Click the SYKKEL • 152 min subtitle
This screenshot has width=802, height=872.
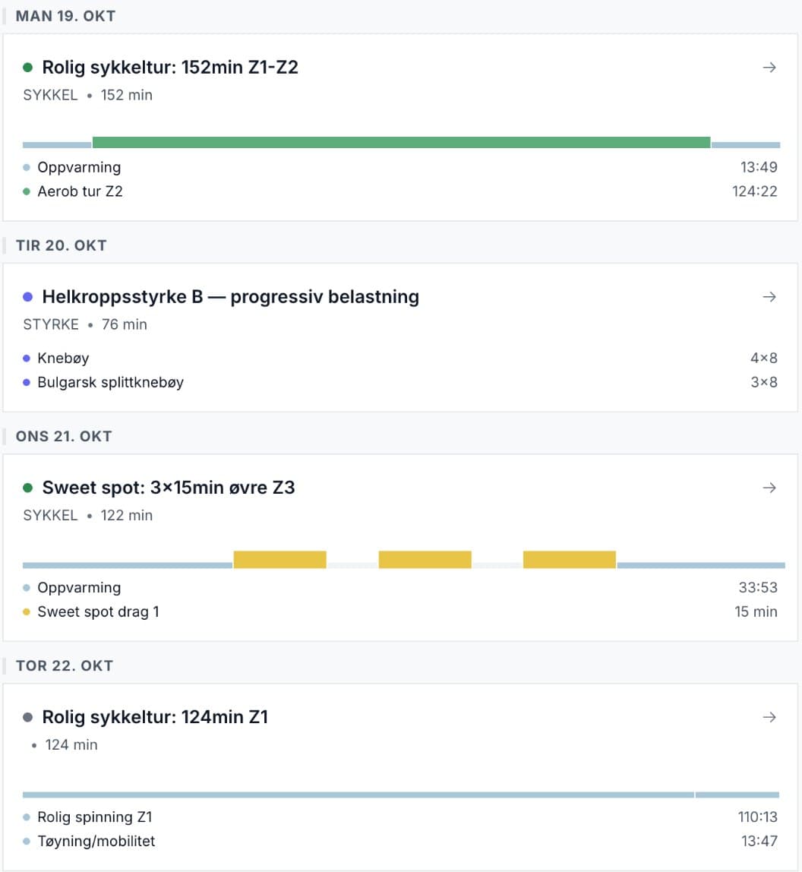(88, 95)
